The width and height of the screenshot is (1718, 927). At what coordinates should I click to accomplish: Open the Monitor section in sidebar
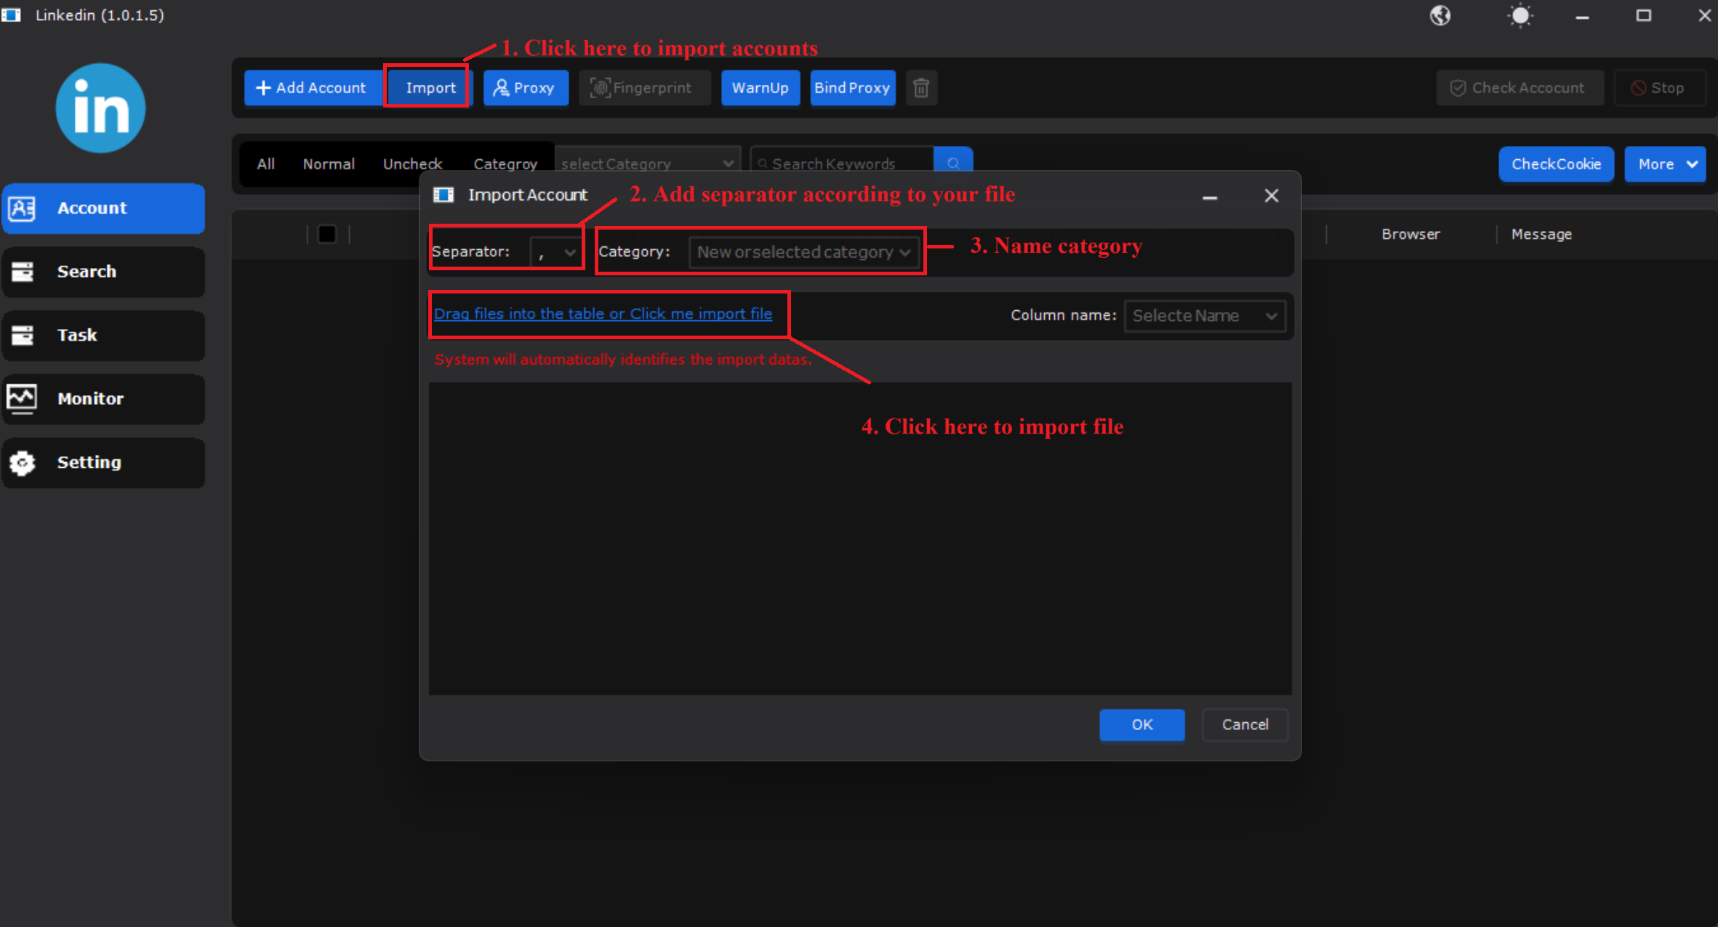tap(103, 399)
